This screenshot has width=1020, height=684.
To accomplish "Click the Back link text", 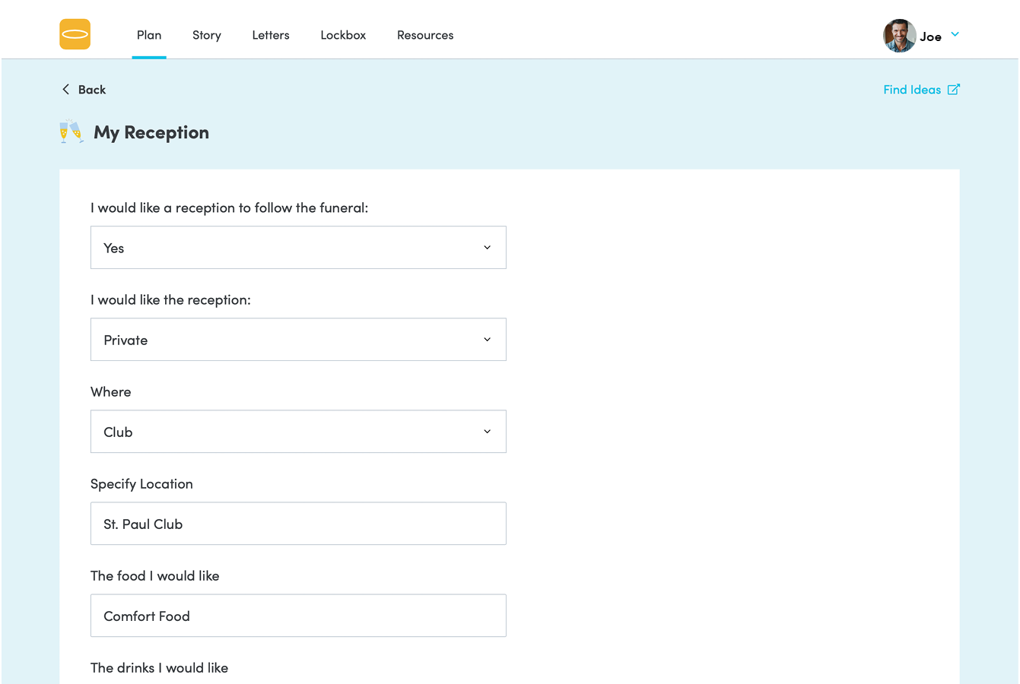I will tap(92, 90).
